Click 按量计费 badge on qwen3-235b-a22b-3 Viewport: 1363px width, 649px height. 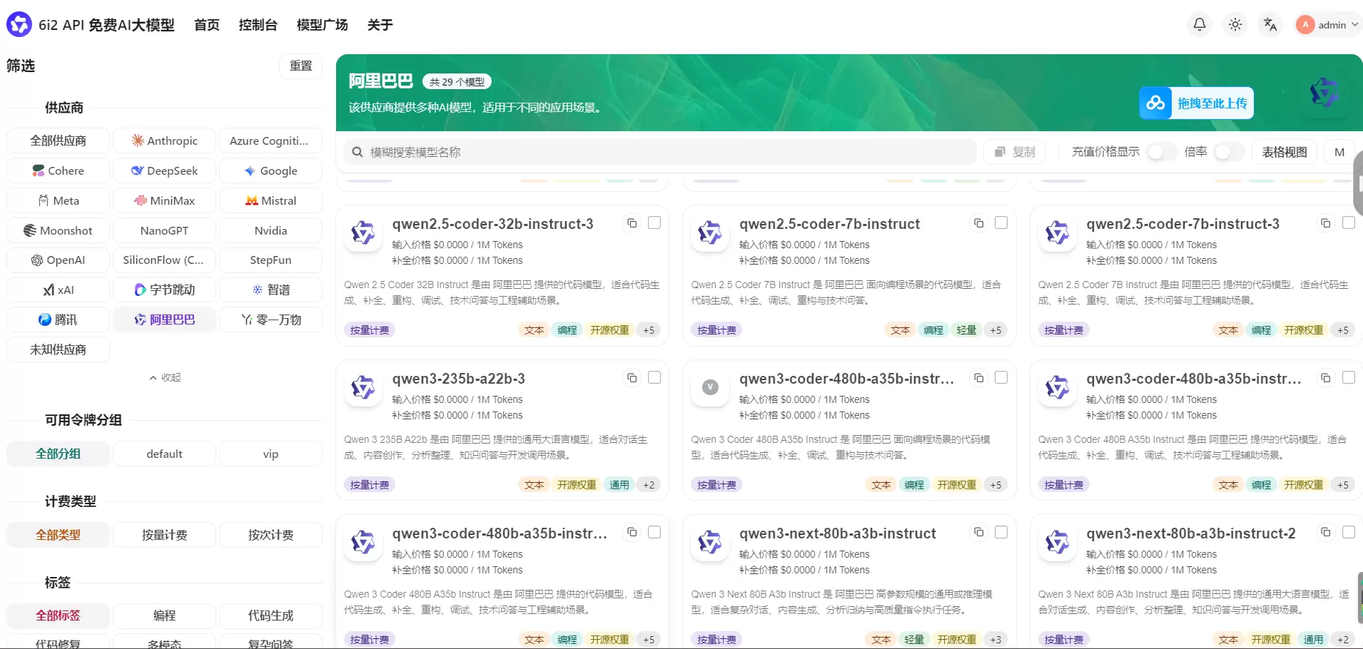click(x=370, y=485)
